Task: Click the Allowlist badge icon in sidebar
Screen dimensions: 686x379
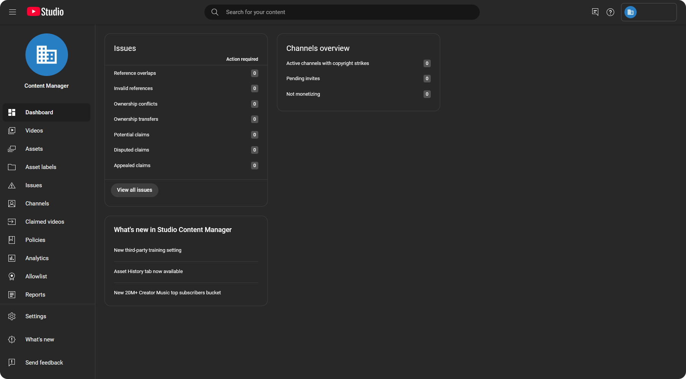Action: coord(12,276)
